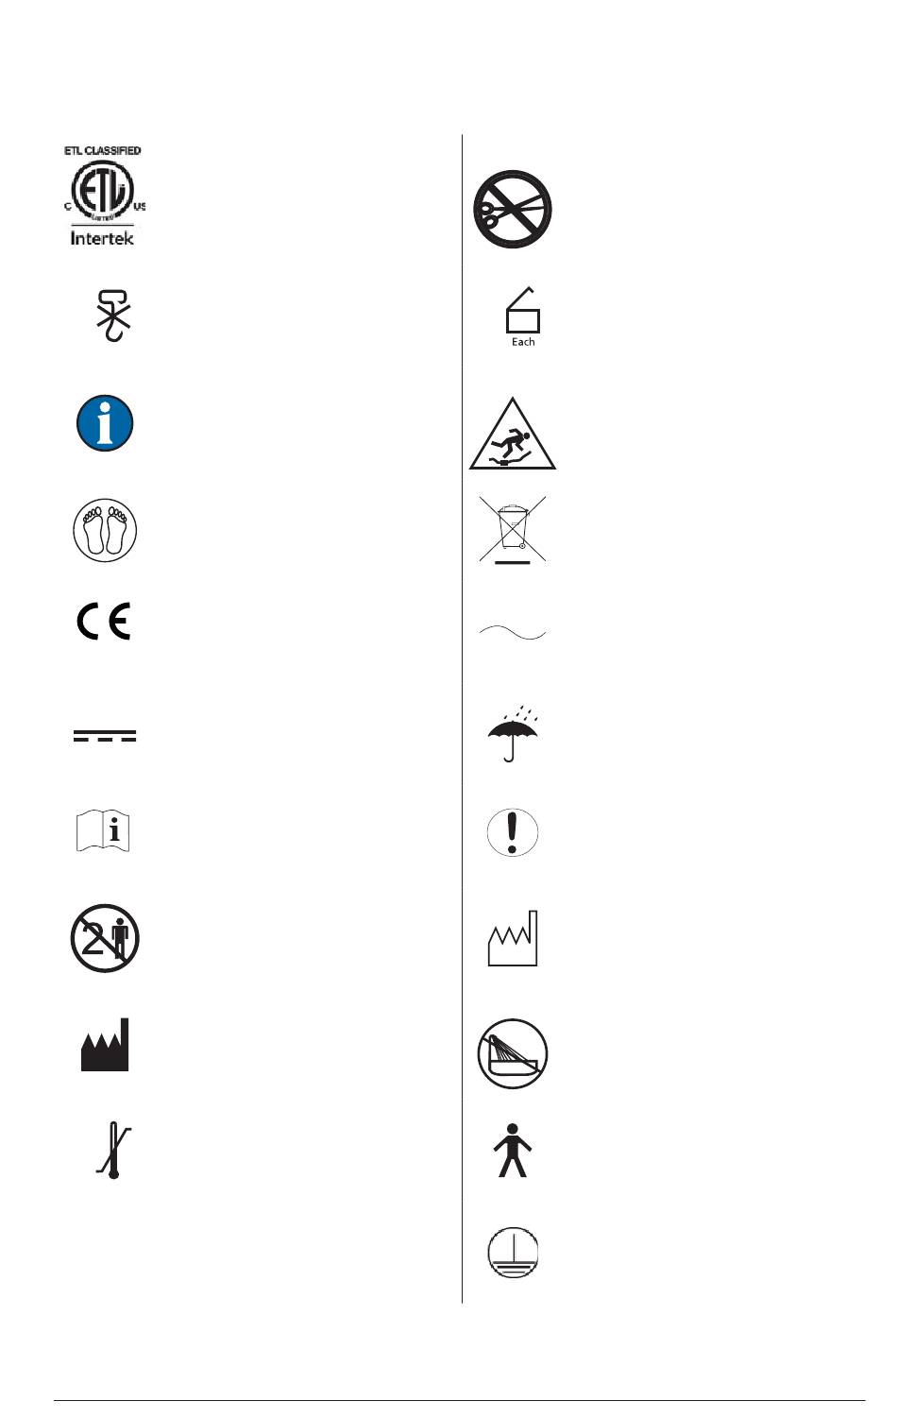Click the exclamation mark circle symbol
Image resolution: width=897 pixels, height=1418 pixels.
point(513,832)
